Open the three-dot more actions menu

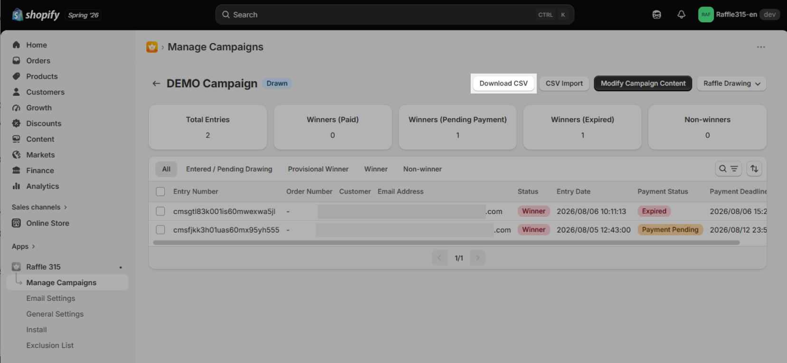tap(761, 47)
